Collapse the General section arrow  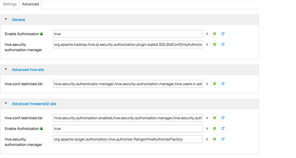(x=6, y=19)
